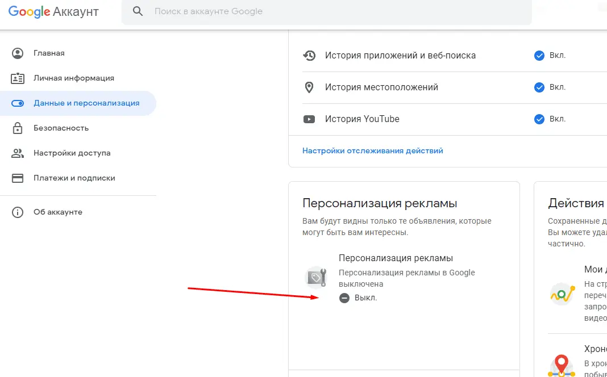Click the YouTube history play icon
The image size is (607, 377).
309,119
